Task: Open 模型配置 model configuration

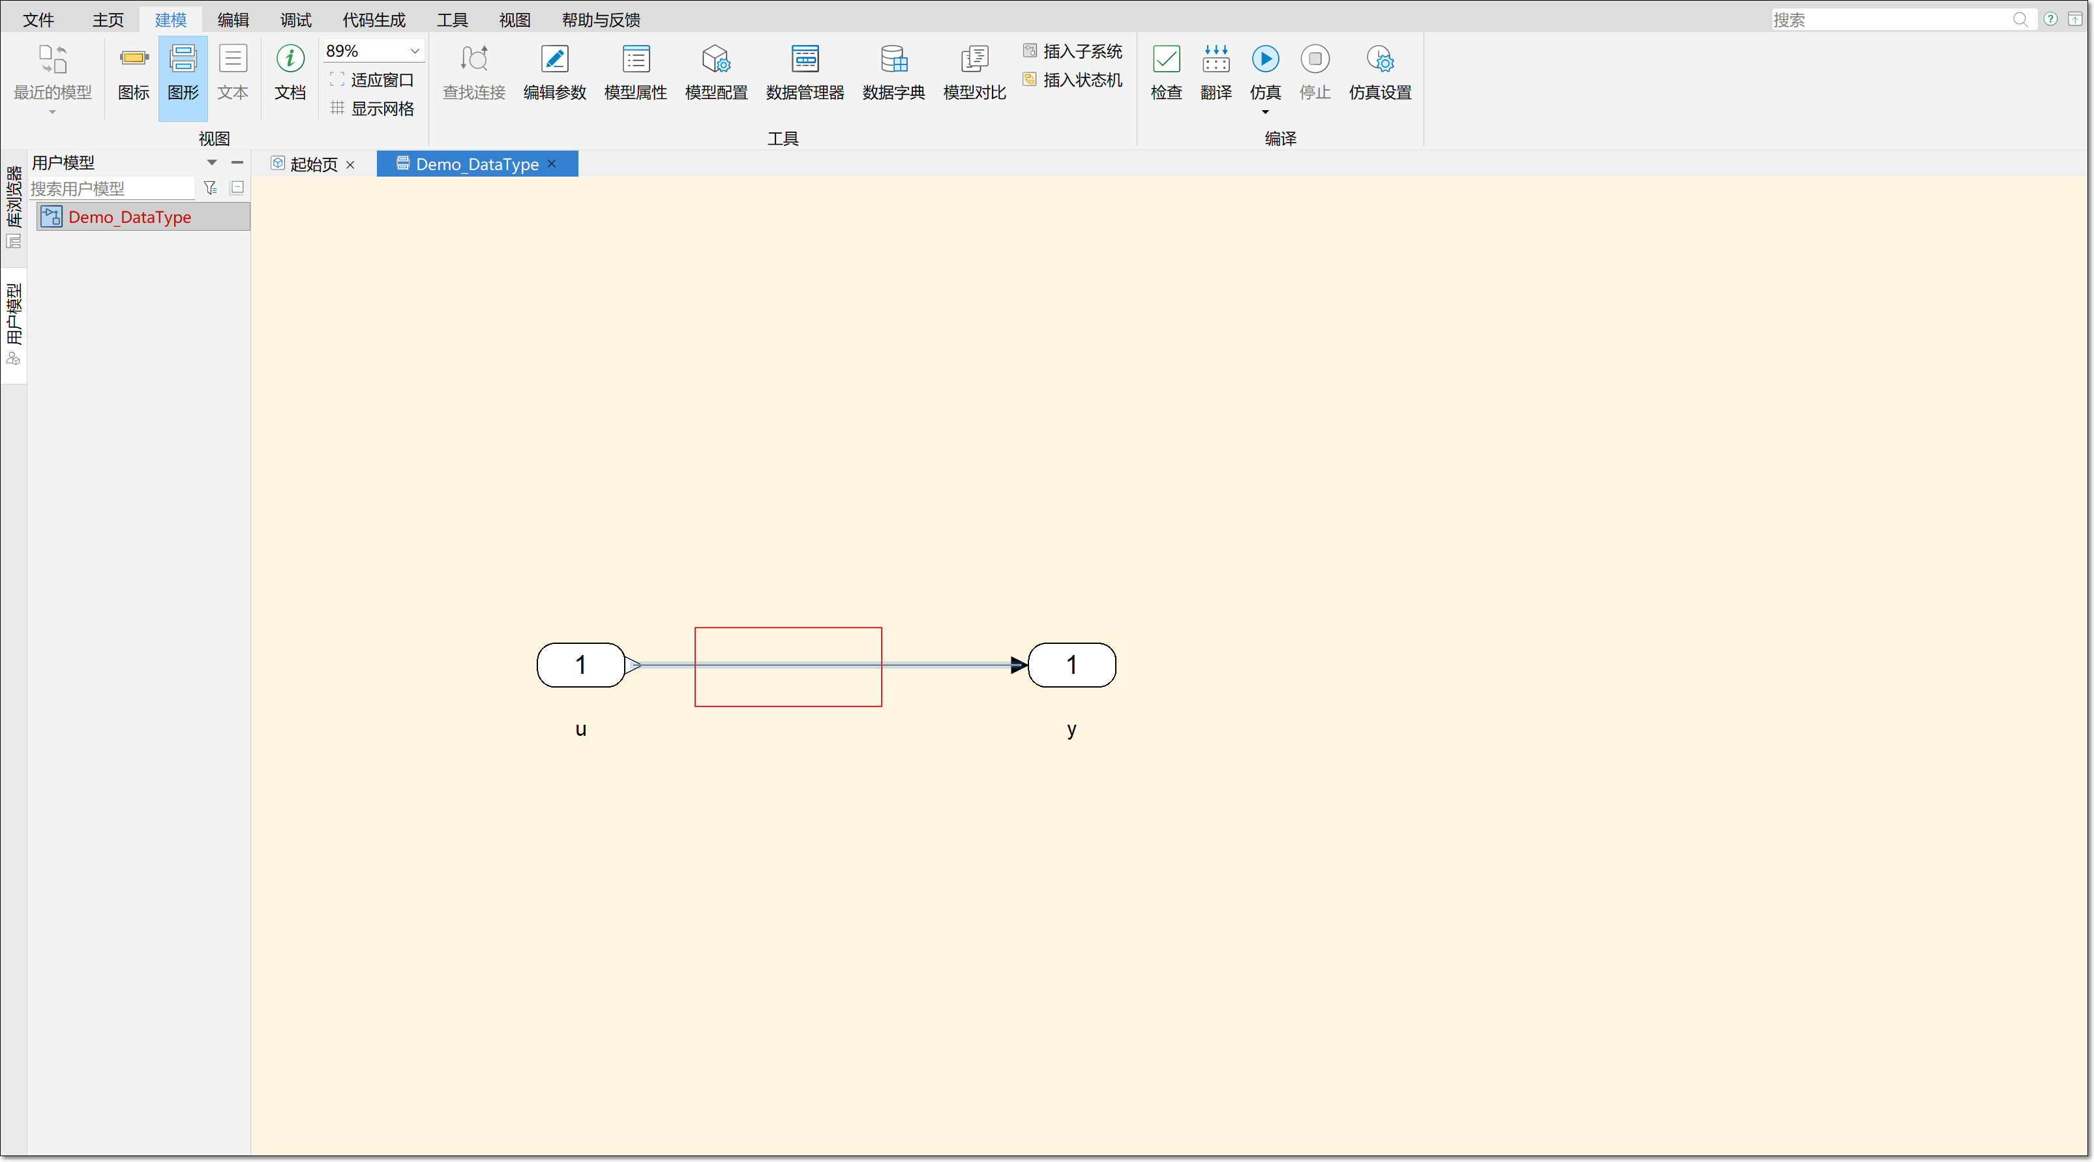Action: click(716, 73)
